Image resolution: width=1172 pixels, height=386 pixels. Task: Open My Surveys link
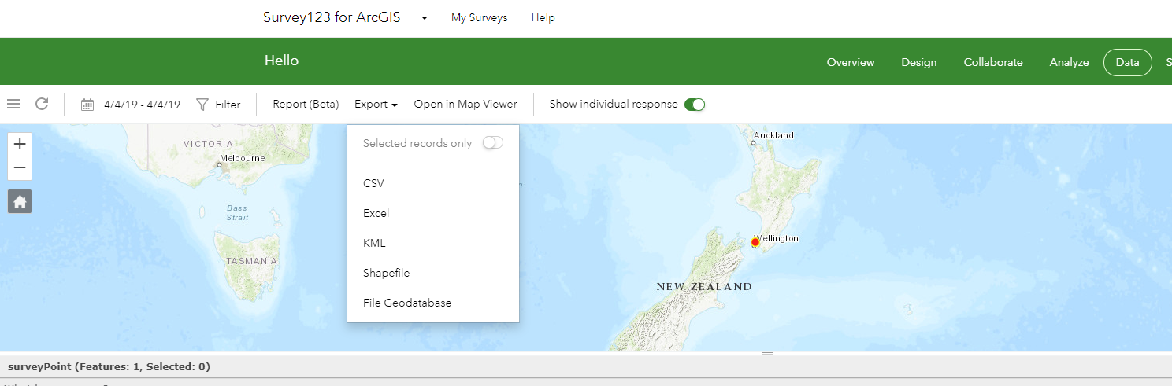480,17
